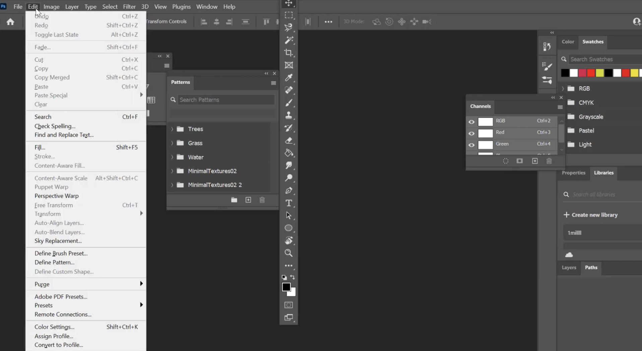Select the Eyedropper tool
Viewport: 642px width, 351px height.
point(288,78)
